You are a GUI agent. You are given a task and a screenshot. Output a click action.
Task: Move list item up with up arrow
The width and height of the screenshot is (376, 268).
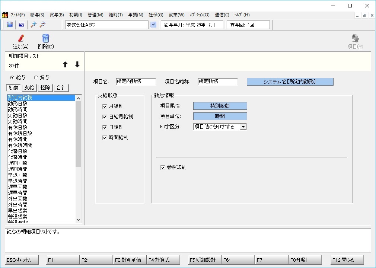tap(65, 64)
